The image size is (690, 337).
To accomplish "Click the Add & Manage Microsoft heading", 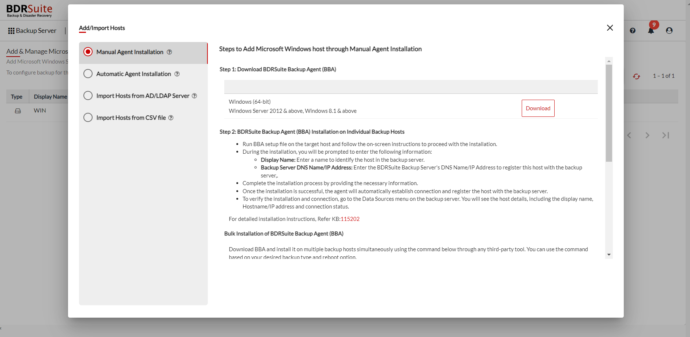I will (x=37, y=51).
